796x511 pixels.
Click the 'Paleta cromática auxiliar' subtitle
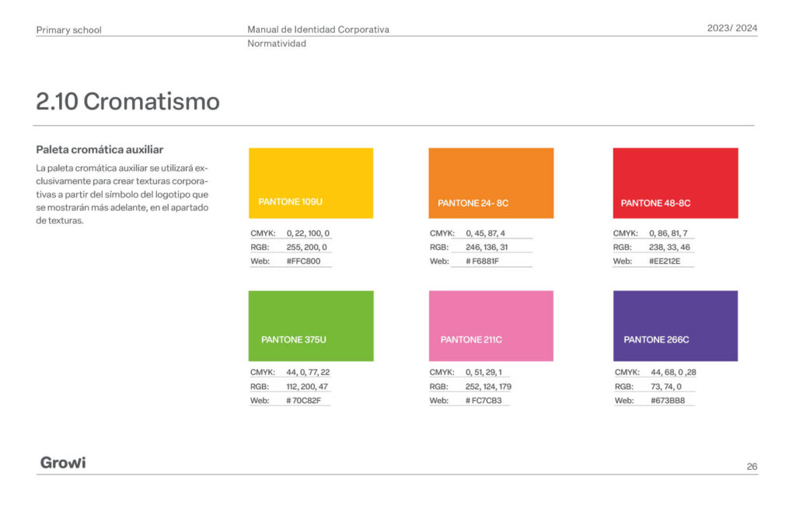pos(99,150)
